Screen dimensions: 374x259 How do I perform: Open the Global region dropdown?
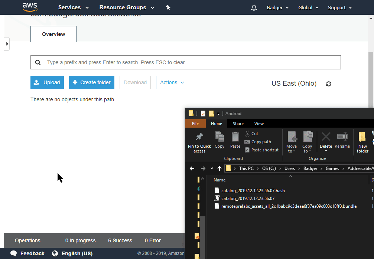(308, 8)
